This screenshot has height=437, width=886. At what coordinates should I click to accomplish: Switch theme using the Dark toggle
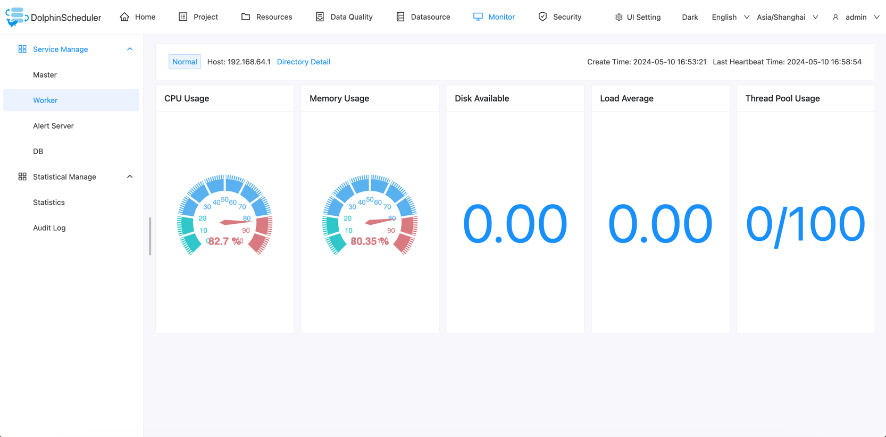coord(690,18)
